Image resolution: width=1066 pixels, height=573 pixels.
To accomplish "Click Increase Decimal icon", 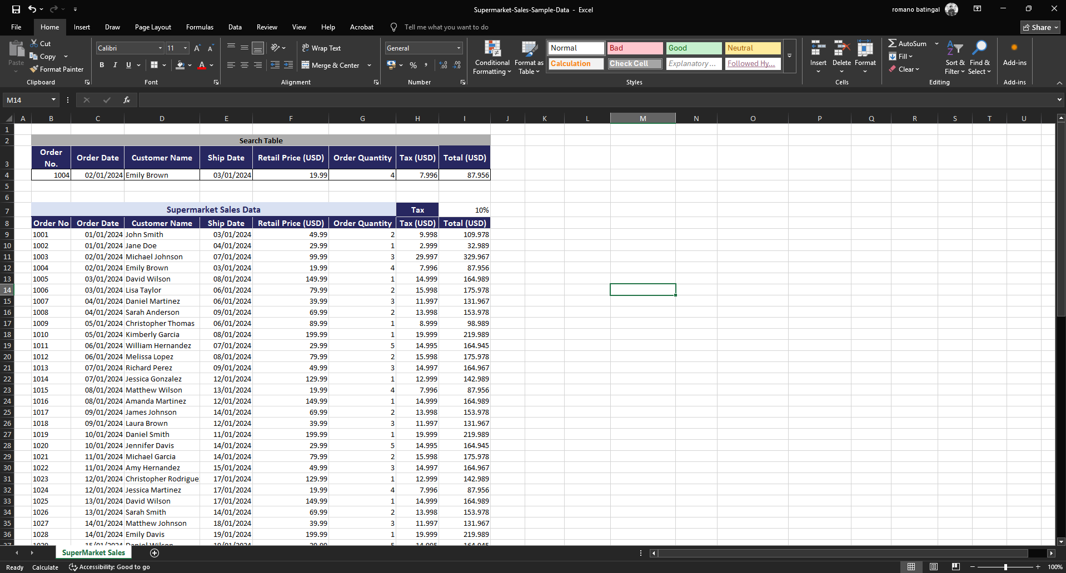I will coord(443,65).
